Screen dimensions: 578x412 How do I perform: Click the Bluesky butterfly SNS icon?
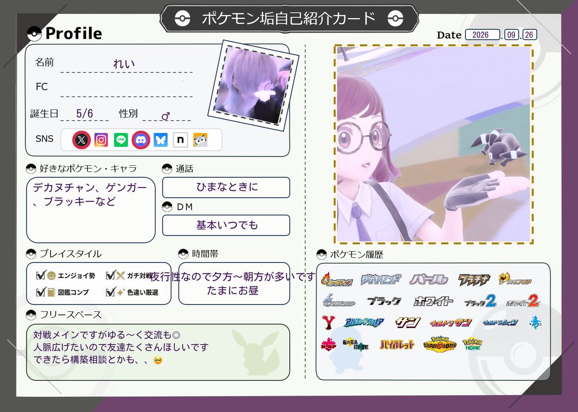click(x=160, y=140)
